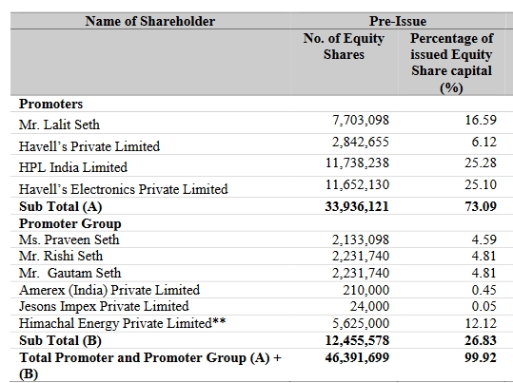This screenshot has width=513, height=383.
Task: Select Sub Total (A) label
Action: point(61,206)
